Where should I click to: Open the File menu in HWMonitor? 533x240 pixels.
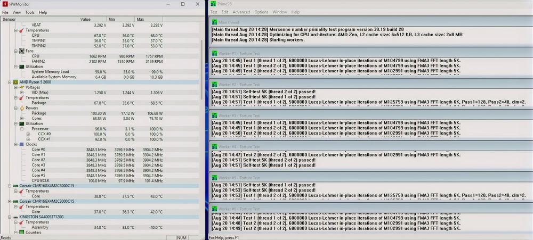(5, 12)
